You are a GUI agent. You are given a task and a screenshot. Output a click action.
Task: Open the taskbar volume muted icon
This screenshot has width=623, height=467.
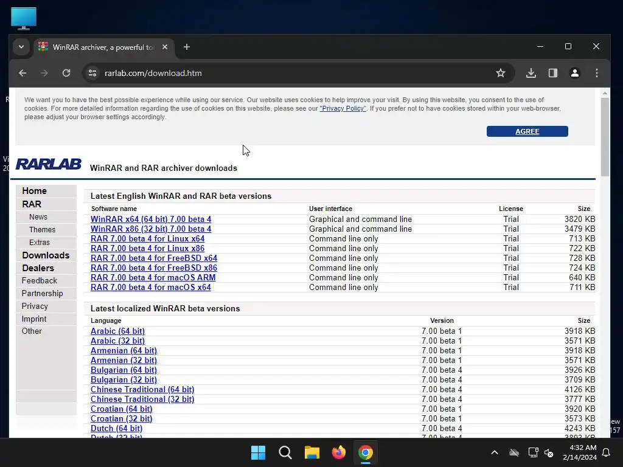tap(549, 452)
